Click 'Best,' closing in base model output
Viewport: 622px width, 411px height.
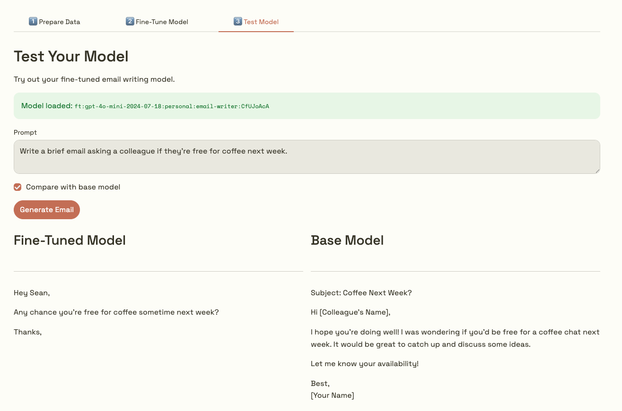click(x=320, y=384)
